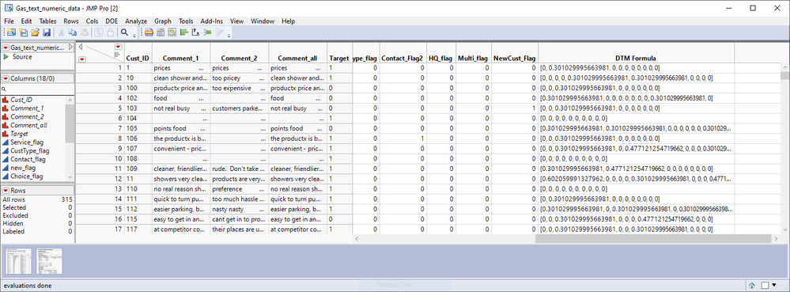This screenshot has height=292, width=790.
Task: Open the DOE menu
Action: pyautogui.click(x=112, y=21)
